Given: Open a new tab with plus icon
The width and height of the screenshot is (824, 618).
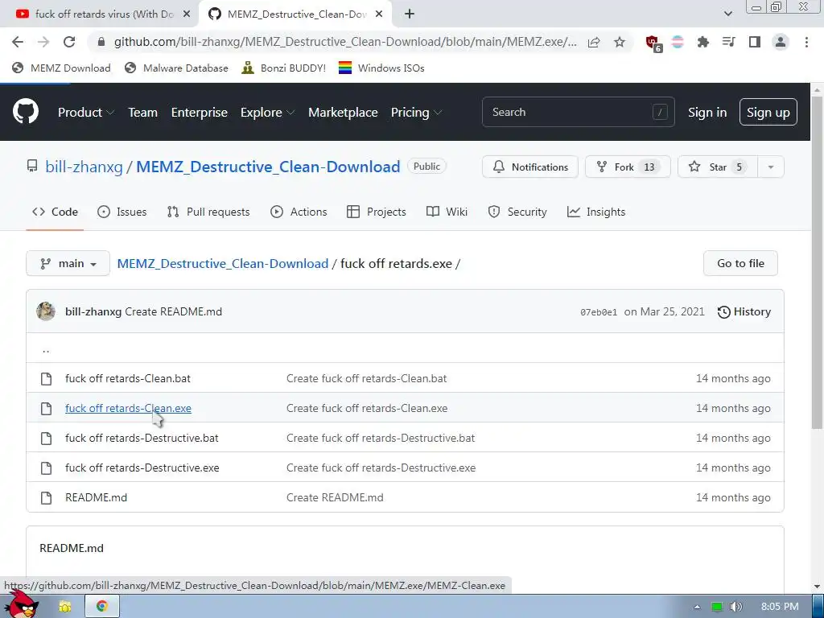Looking at the screenshot, I should 410,14.
